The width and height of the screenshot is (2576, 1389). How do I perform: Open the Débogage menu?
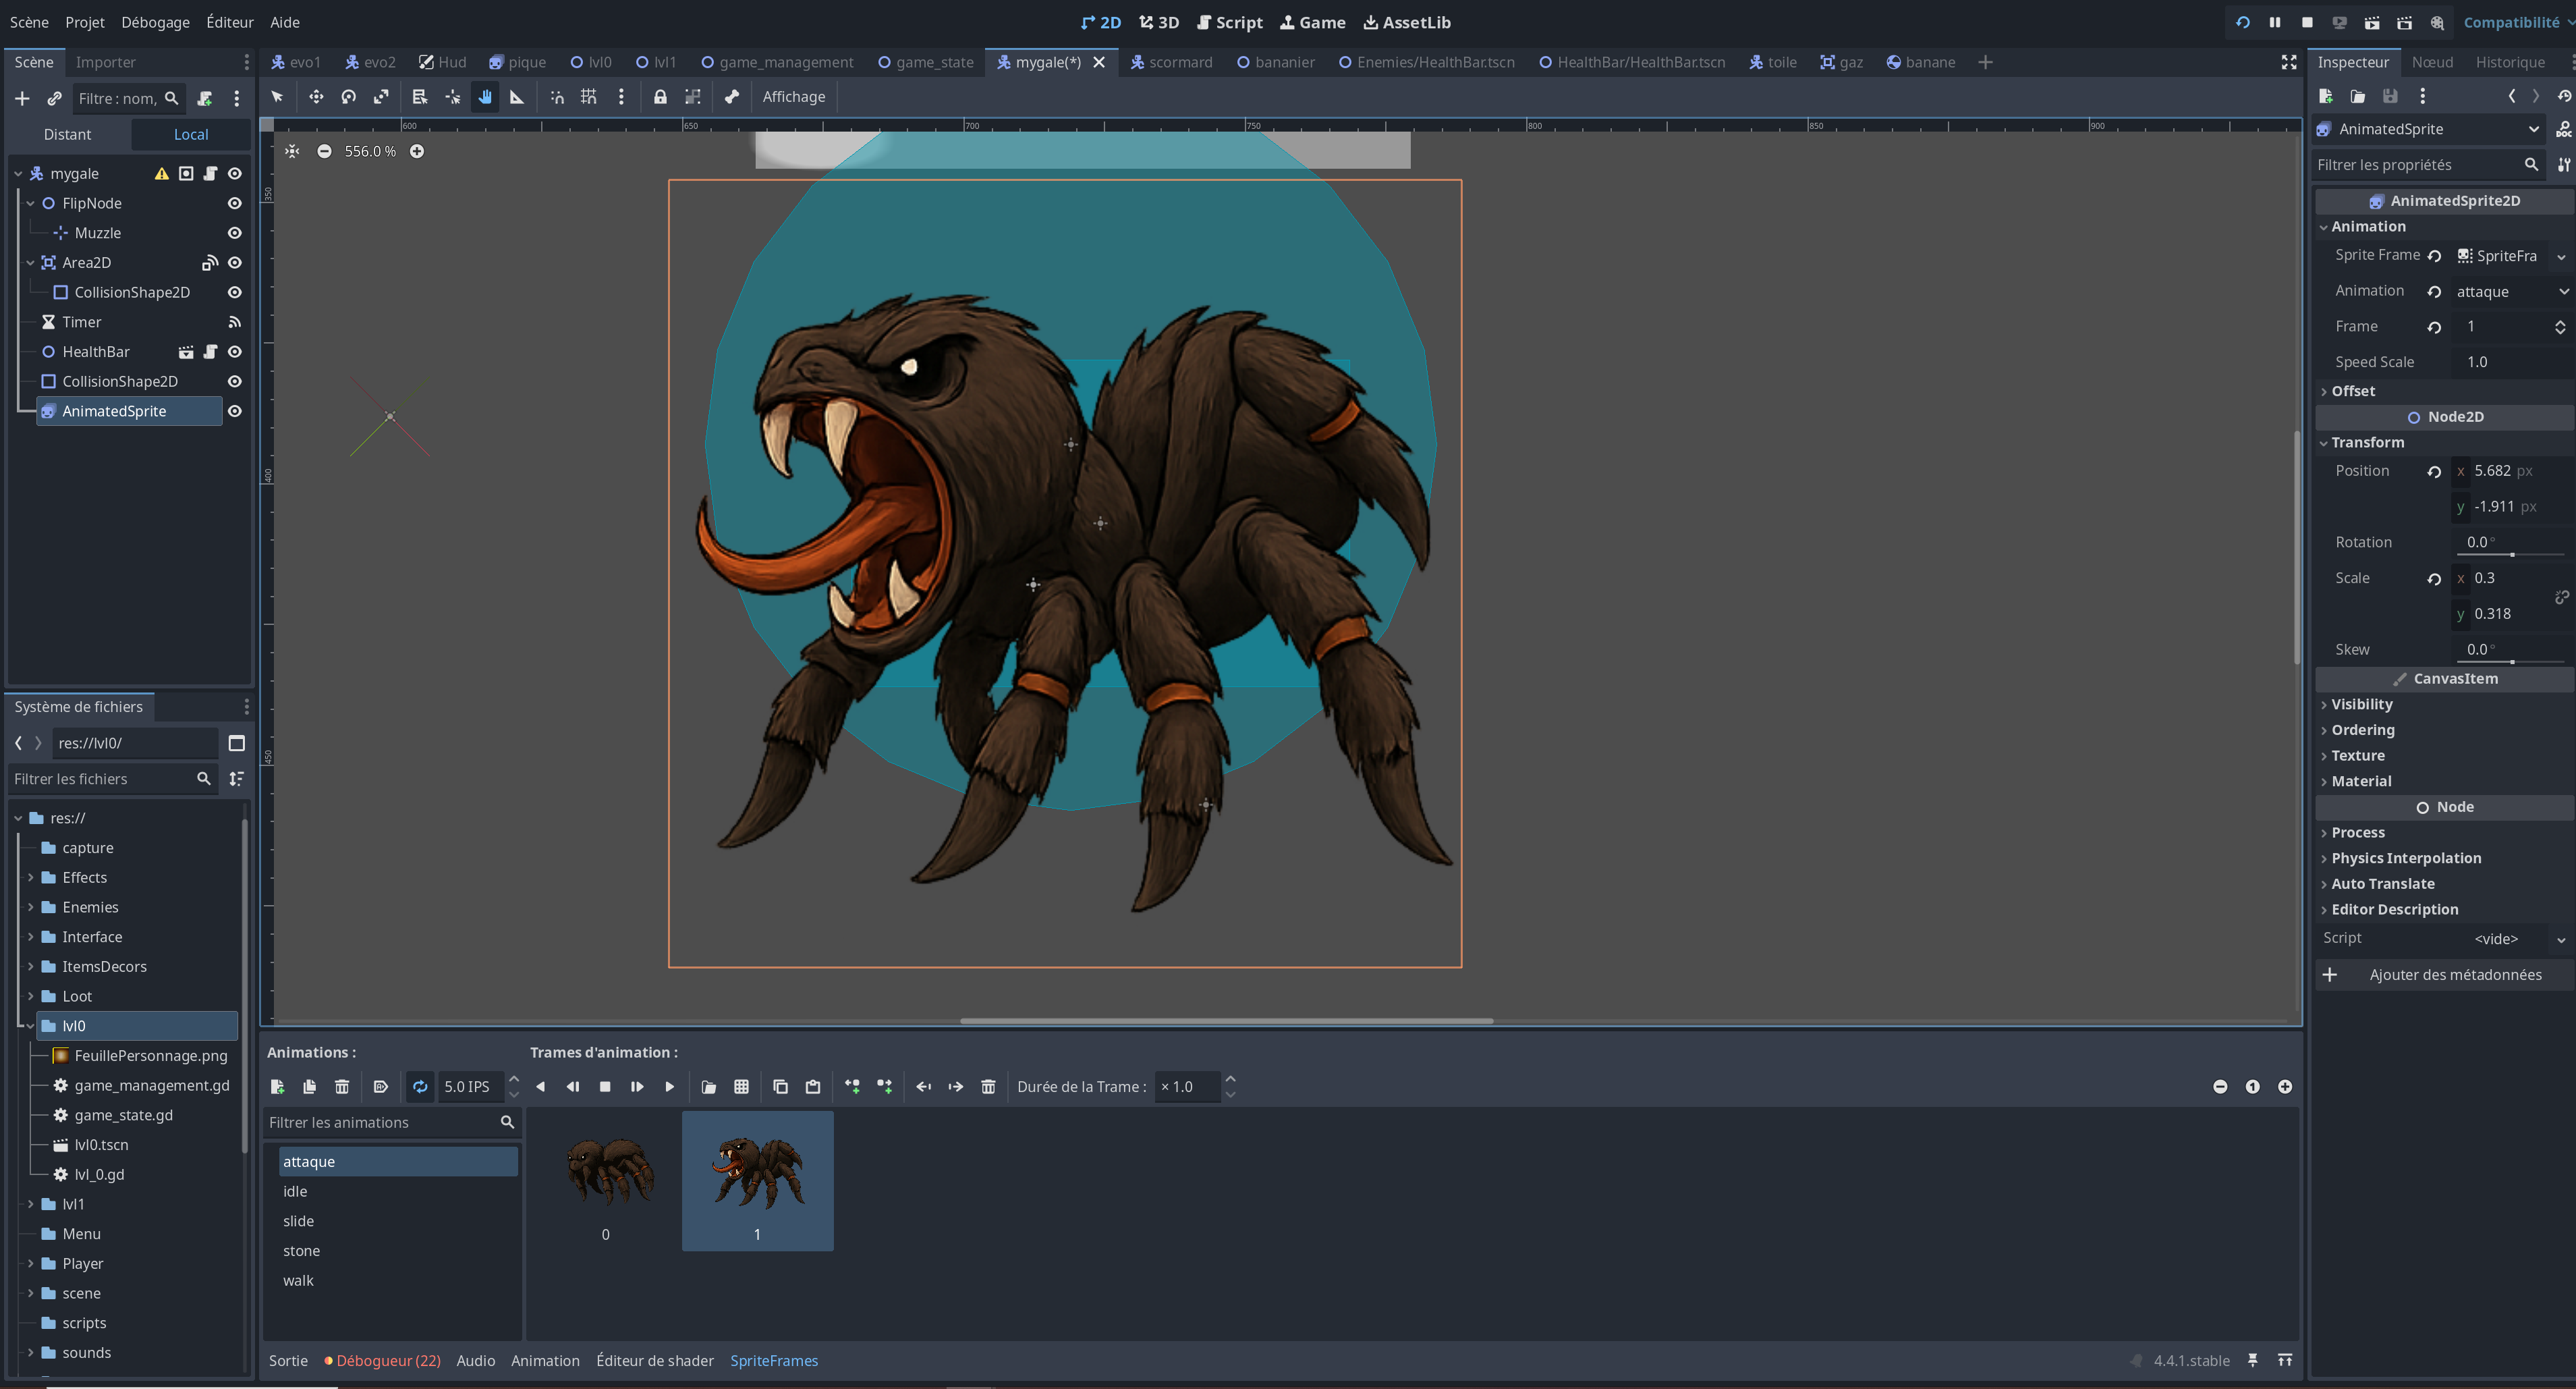pos(155,22)
